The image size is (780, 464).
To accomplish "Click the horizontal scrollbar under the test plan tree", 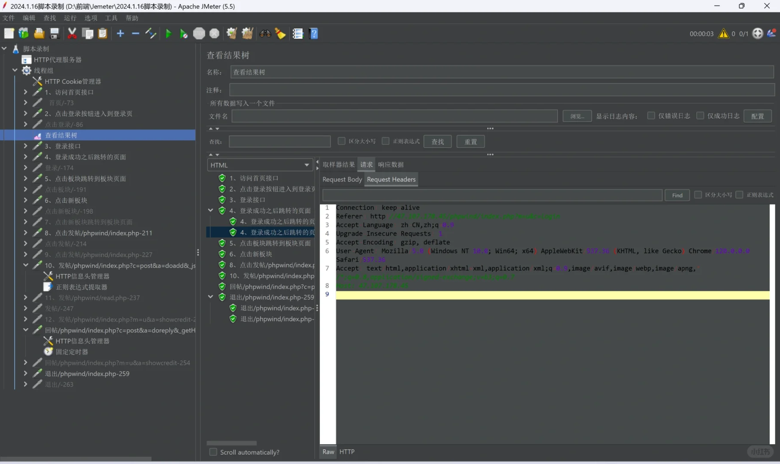I will pyautogui.click(x=76, y=459).
